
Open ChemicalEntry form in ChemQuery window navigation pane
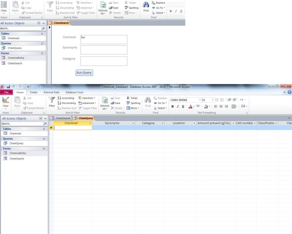18,153
